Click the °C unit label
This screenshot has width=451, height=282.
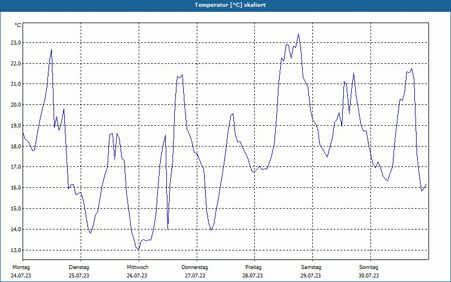click(18, 25)
